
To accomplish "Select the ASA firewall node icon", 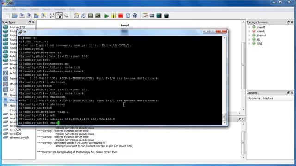I will pos(6,56).
